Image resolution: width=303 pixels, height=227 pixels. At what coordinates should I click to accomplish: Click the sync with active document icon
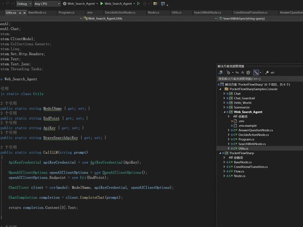237,73
